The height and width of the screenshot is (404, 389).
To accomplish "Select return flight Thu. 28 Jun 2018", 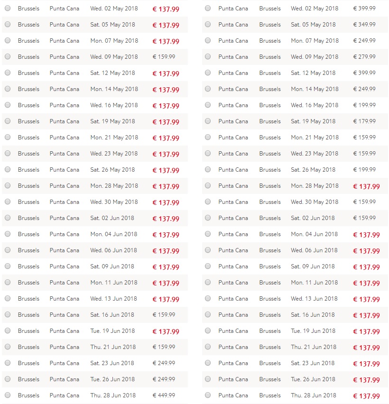I will [x=208, y=395].
